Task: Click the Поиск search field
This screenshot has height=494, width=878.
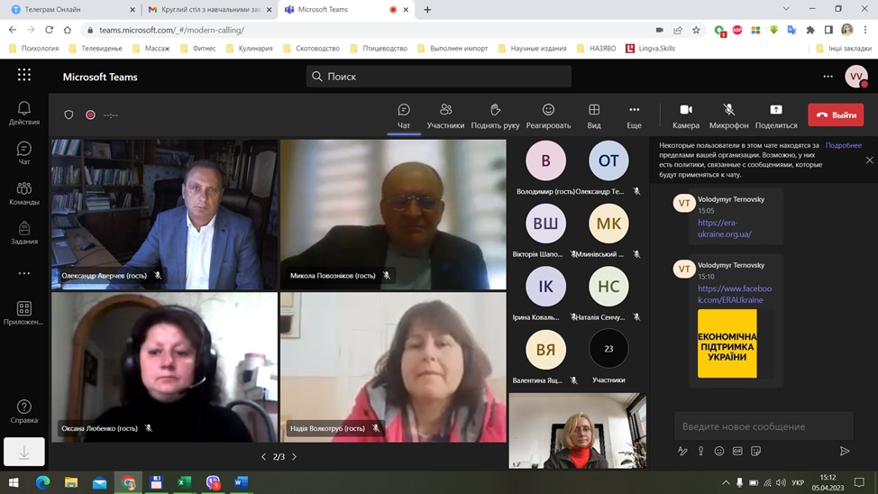Action: click(x=438, y=76)
